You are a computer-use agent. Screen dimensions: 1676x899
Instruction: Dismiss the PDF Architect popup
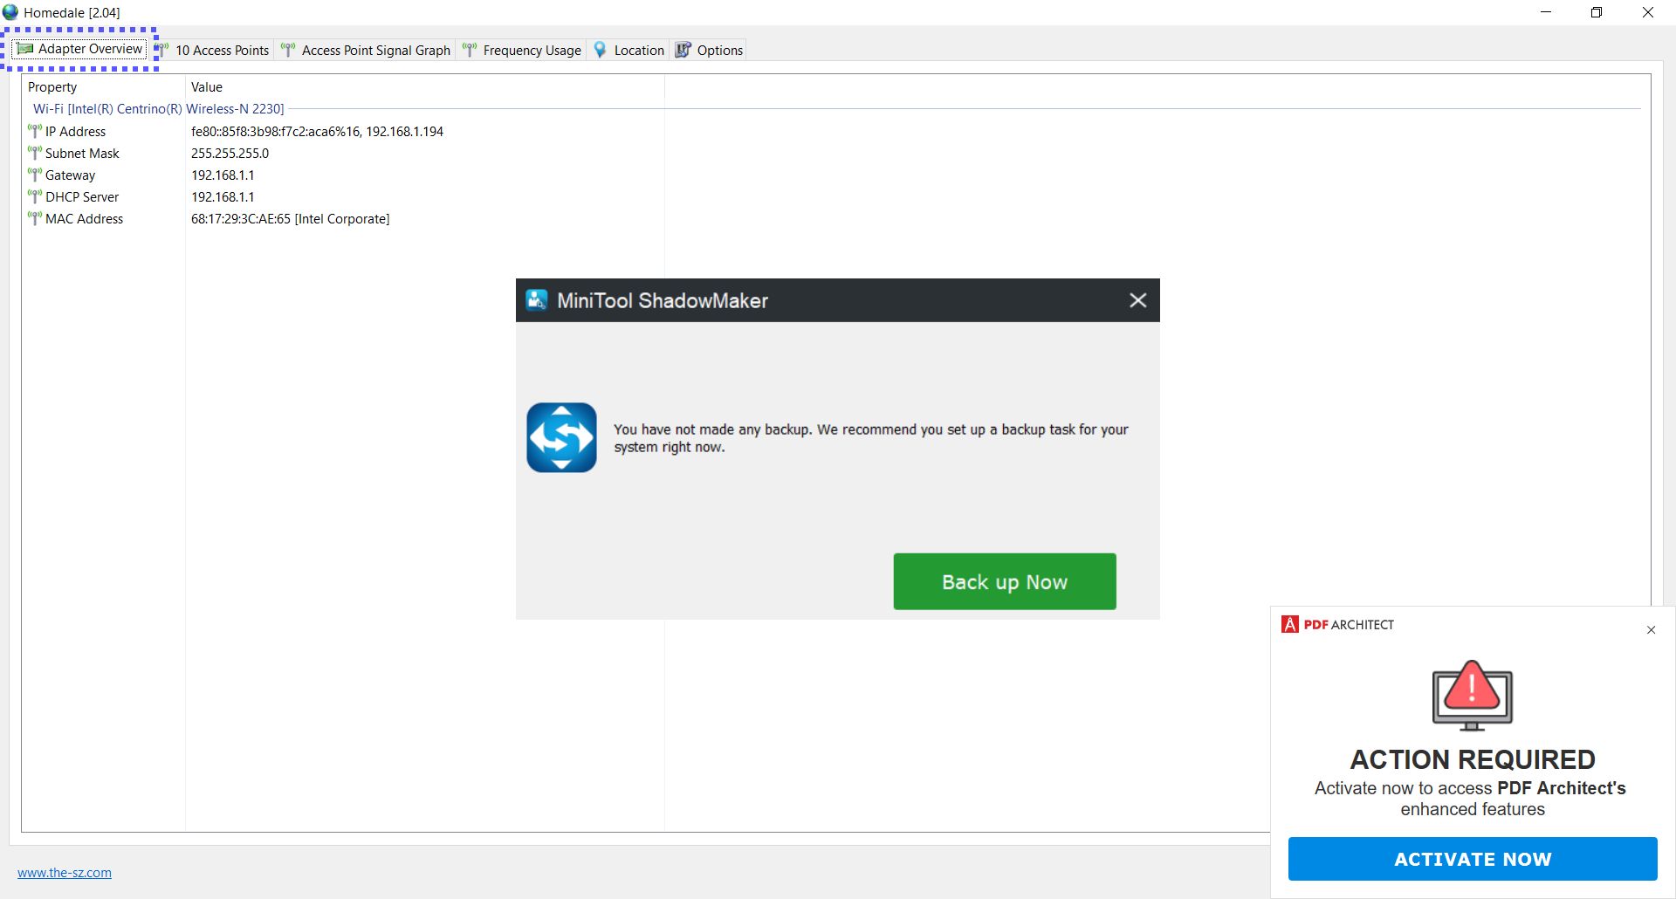pos(1651,630)
